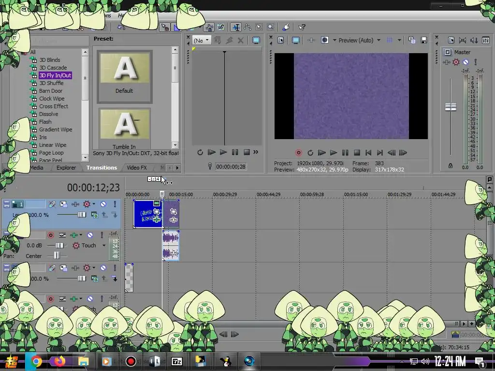
Task: Open the Interactive Tutorials hand icon
Action: point(286,28)
